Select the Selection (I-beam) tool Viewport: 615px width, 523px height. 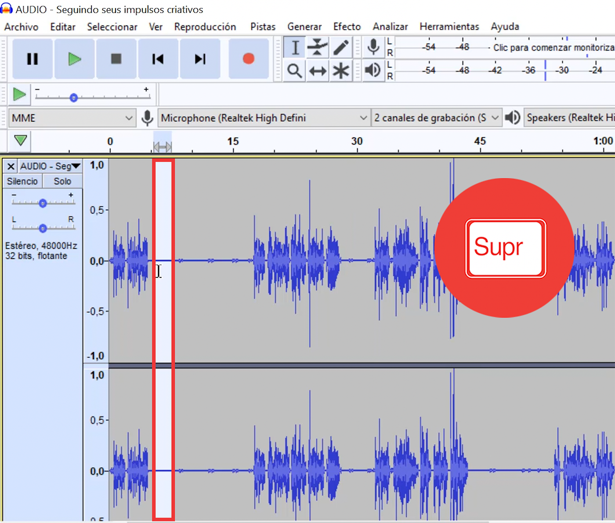(295, 47)
